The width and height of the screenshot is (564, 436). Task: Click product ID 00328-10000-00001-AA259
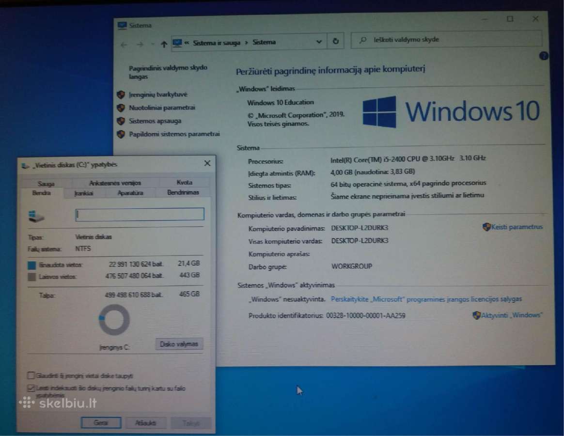click(365, 315)
